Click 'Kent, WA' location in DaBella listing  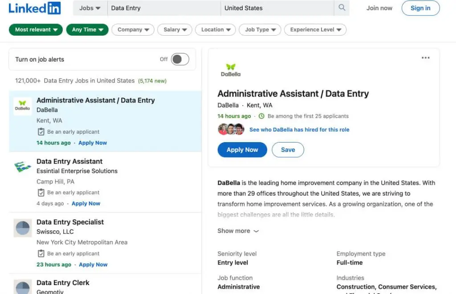click(49, 120)
